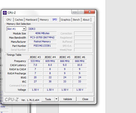Select the 4096 MBytes module size value
Screen dimensions: 136x113
[42, 33]
